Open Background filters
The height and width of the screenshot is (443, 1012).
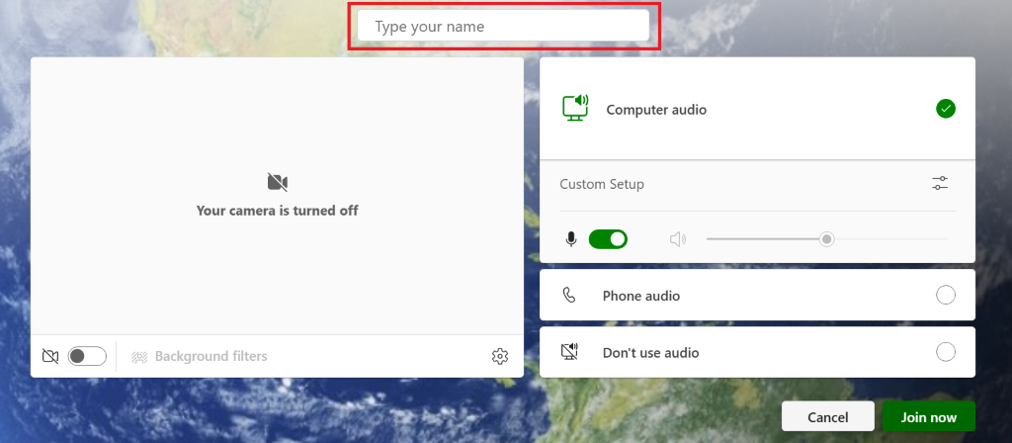pos(199,356)
